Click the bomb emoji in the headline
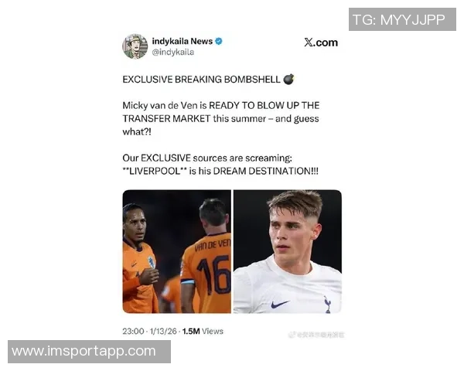 point(288,80)
